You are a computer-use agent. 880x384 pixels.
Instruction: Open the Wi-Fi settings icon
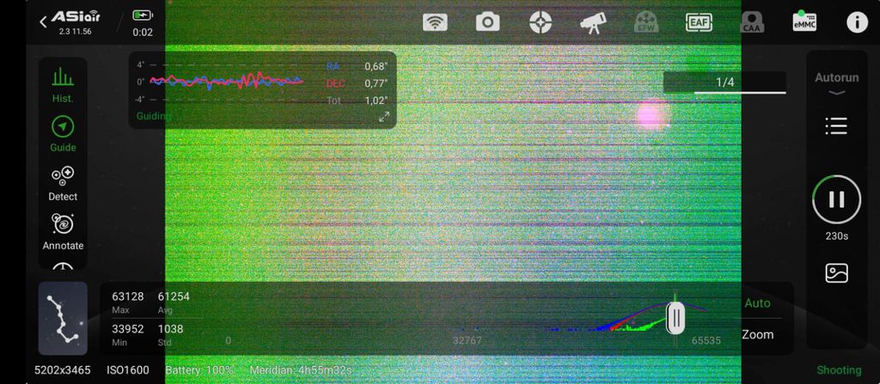click(435, 22)
